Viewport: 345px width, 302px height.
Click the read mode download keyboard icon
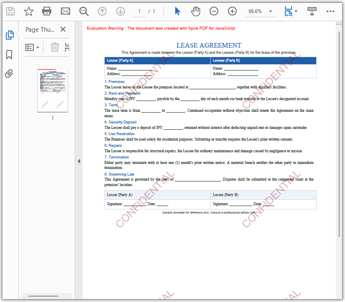(x=312, y=11)
